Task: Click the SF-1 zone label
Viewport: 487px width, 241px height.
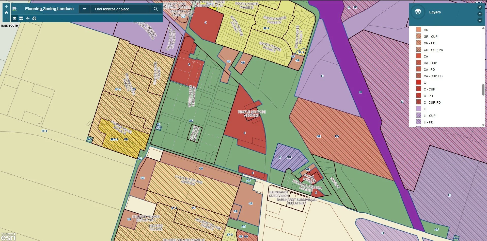Action: (x=44, y=131)
